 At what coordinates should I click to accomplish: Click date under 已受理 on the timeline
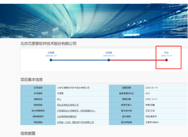(x=51, y=56)
